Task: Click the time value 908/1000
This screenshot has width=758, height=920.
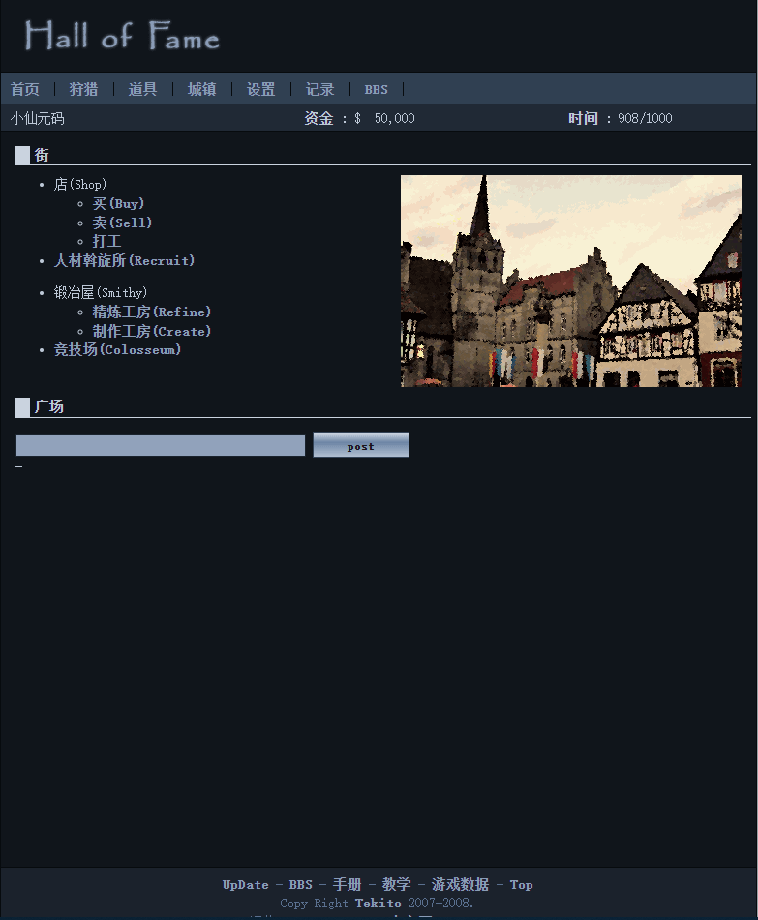Action: (x=645, y=119)
